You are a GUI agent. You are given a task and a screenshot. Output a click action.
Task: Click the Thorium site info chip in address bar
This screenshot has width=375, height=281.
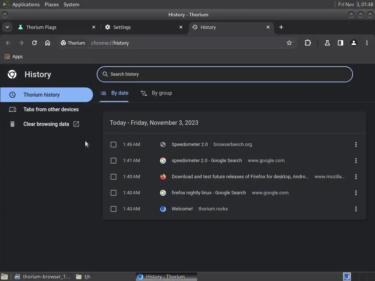[73, 43]
